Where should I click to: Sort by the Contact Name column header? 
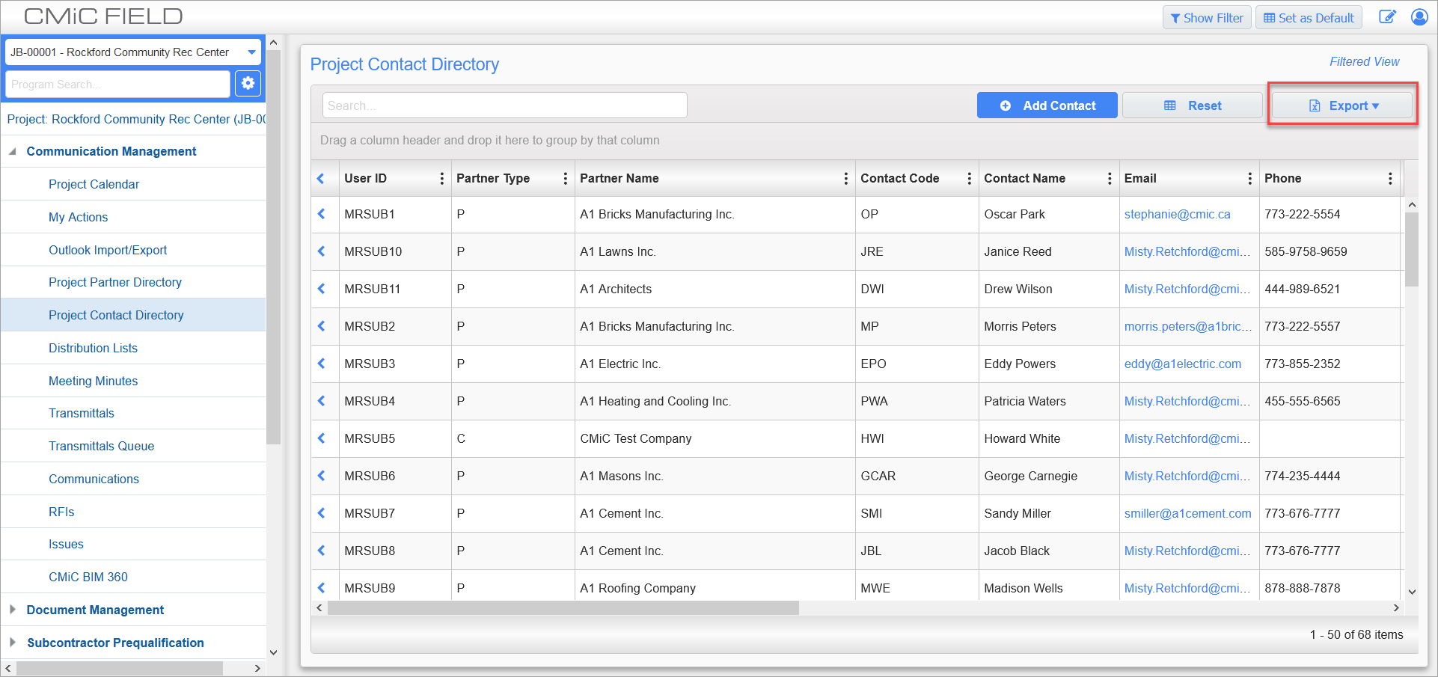[1024, 178]
